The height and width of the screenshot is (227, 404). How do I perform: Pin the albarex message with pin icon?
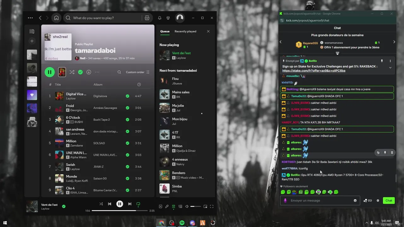click(x=385, y=153)
